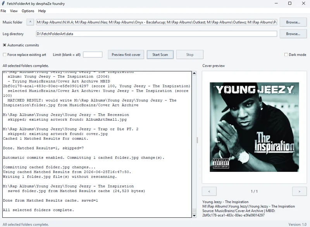Open the Options menu
The width and height of the screenshot is (310, 227).
tap(28, 11)
